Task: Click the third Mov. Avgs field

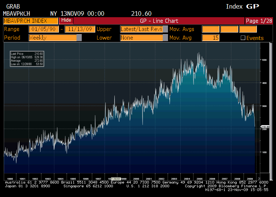Action: 248,29
